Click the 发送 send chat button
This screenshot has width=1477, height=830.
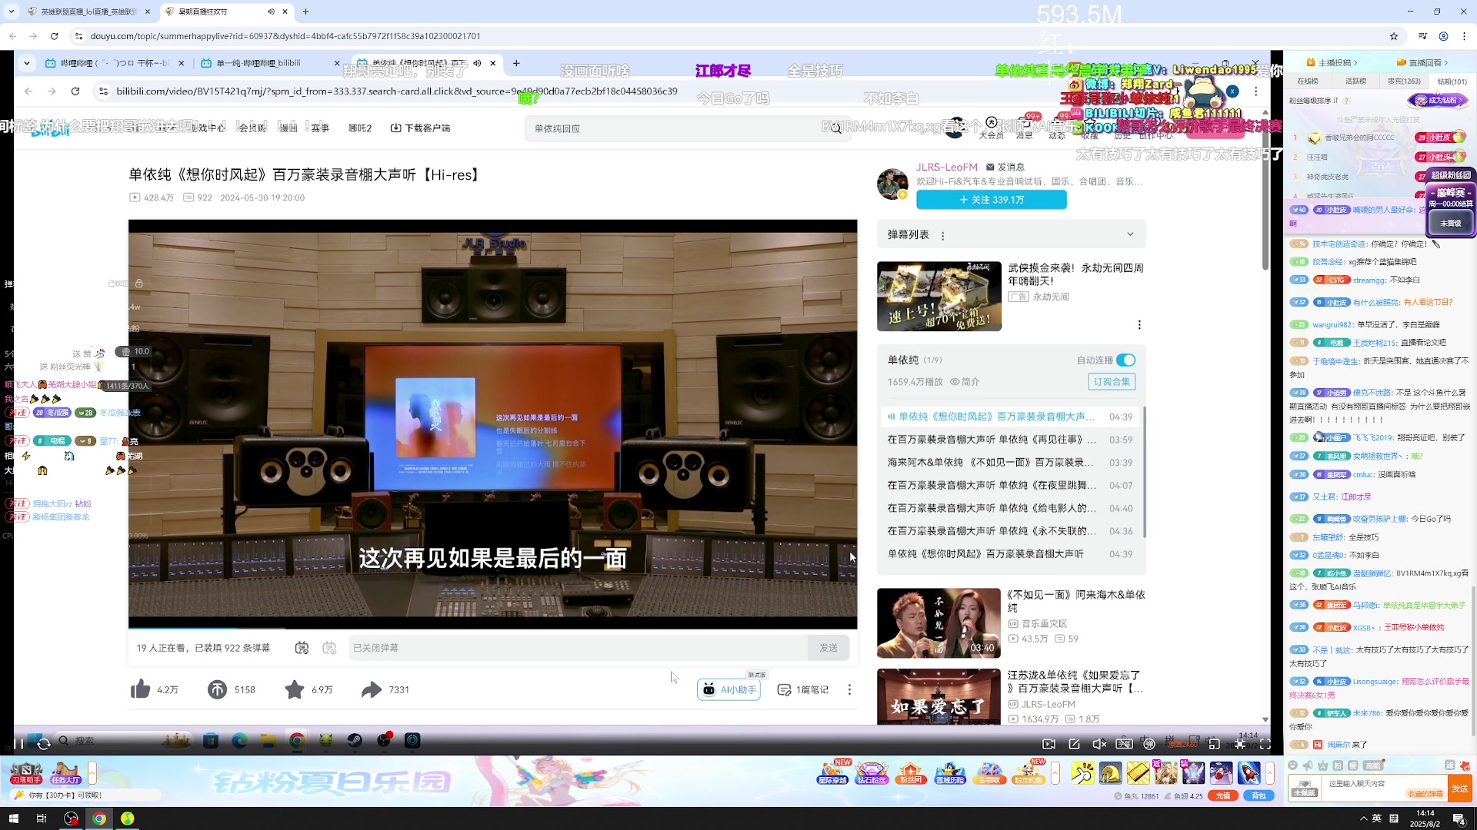tap(1459, 788)
